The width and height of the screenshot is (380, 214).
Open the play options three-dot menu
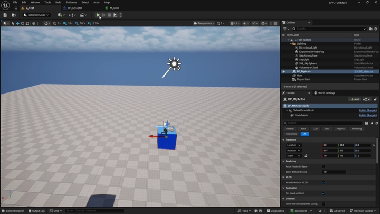120,15
